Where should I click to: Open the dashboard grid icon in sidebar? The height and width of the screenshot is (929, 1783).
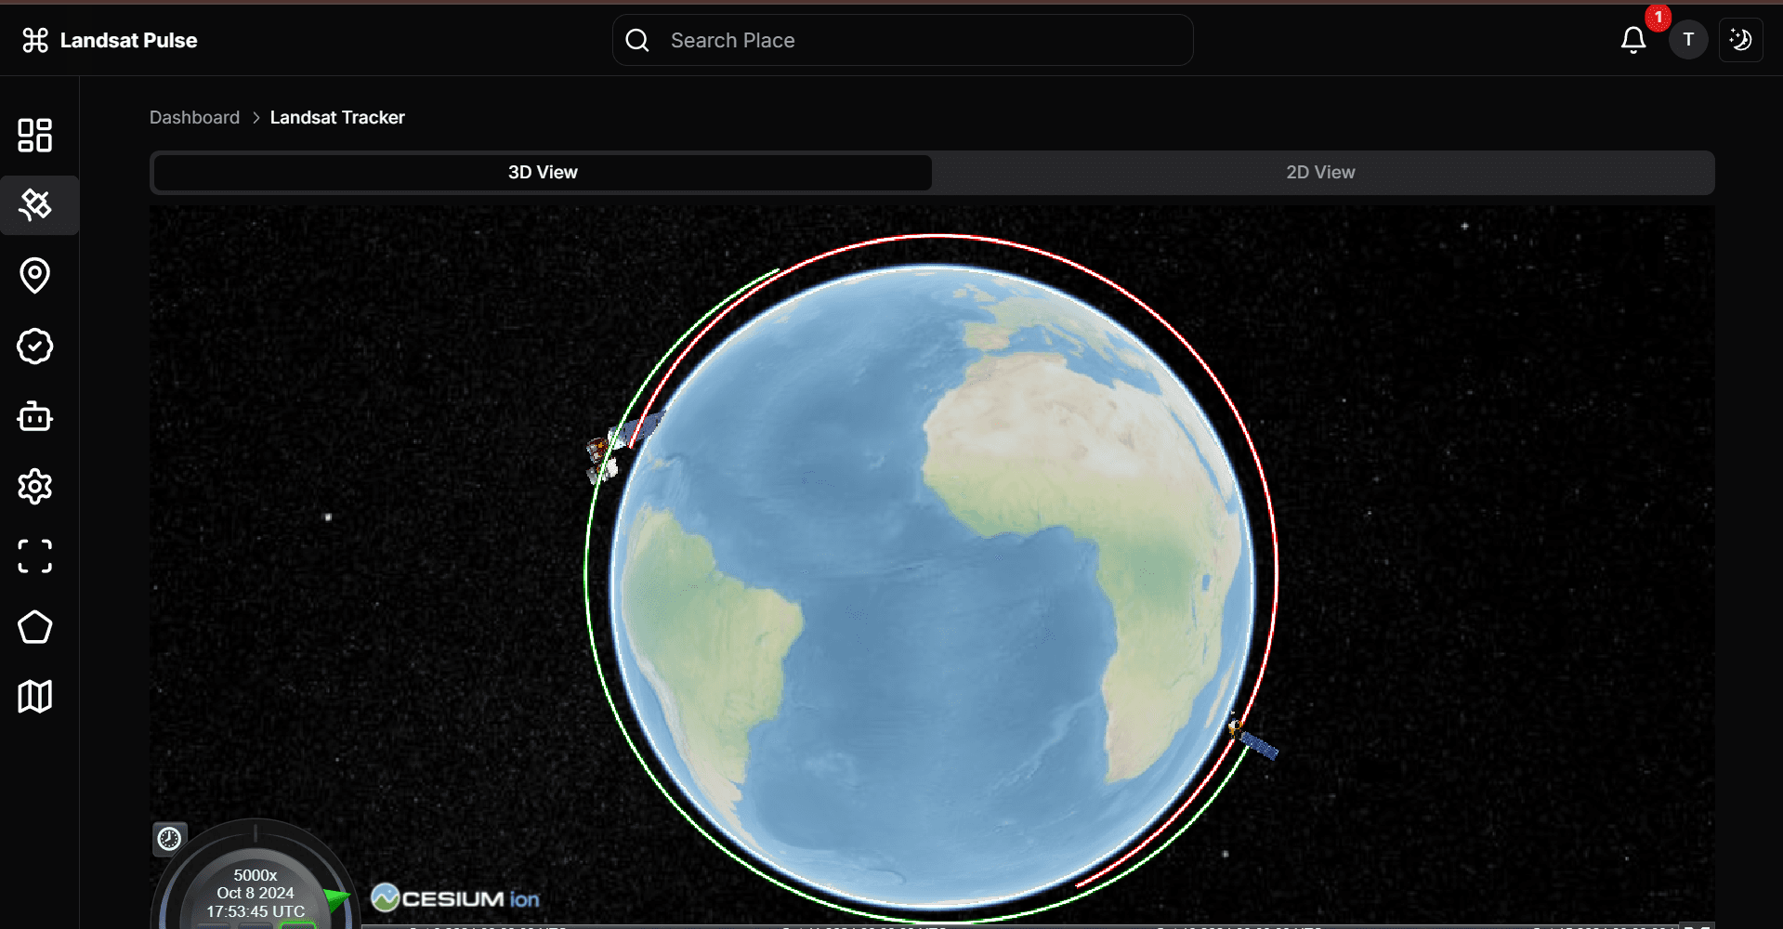pos(35,135)
